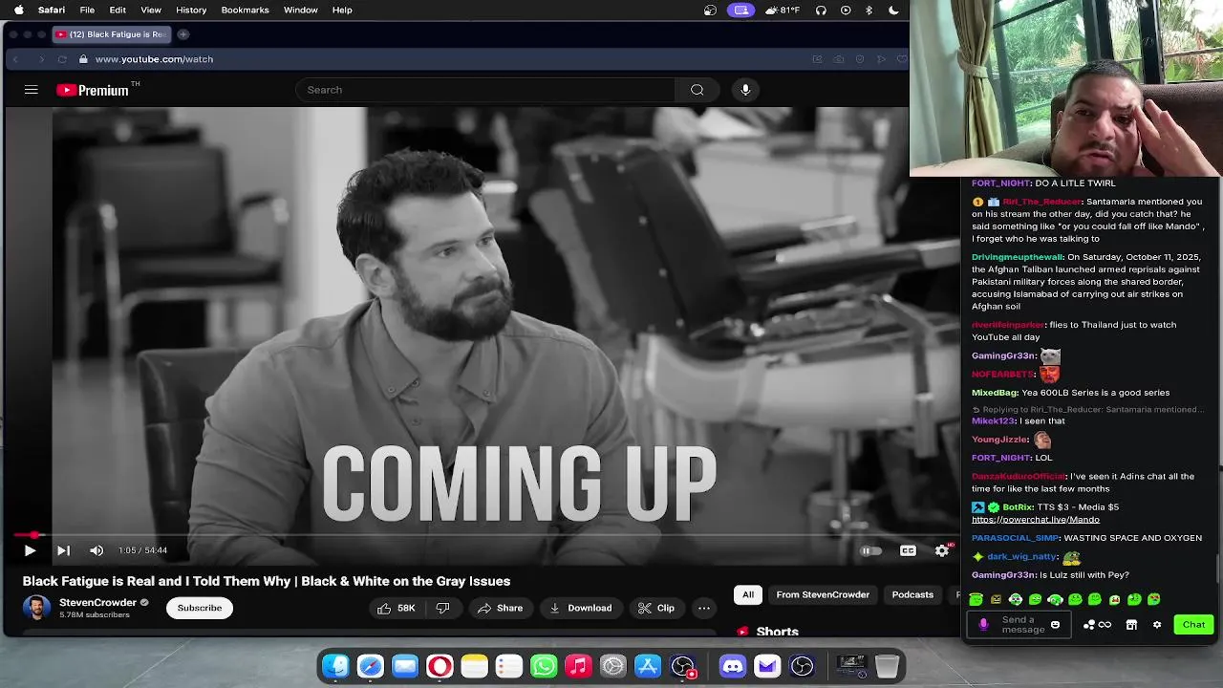This screenshot has width=1223, height=688.
Task: Go to YouTube Premium home logo
Action: (93, 90)
